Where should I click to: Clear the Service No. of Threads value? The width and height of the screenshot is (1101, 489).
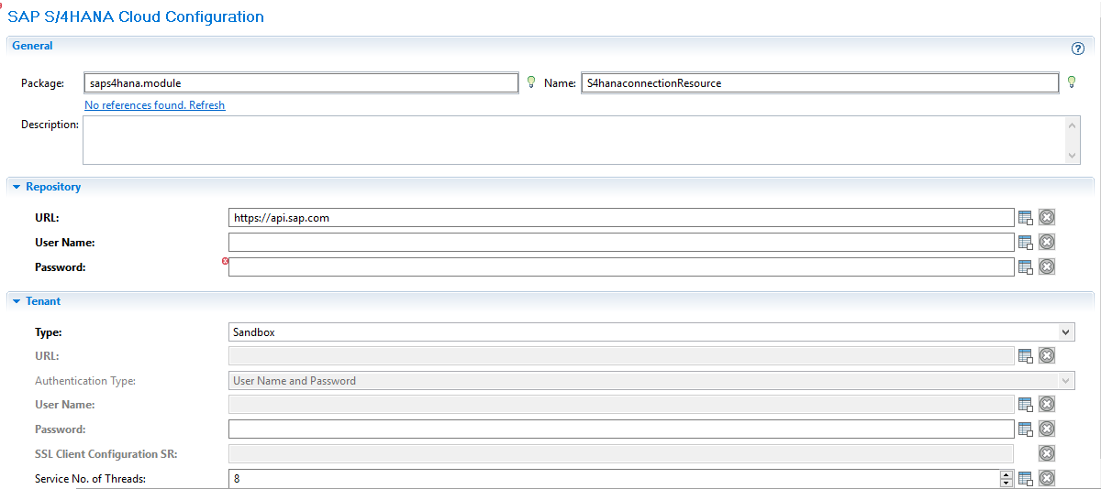click(1047, 478)
